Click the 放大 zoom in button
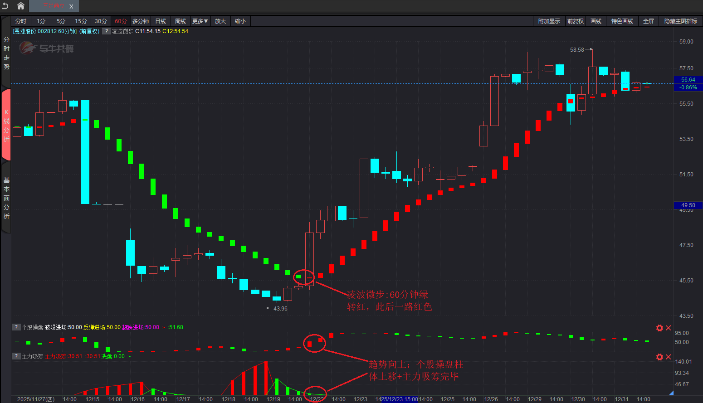The width and height of the screenshot is (703, 403). [220, 21]
